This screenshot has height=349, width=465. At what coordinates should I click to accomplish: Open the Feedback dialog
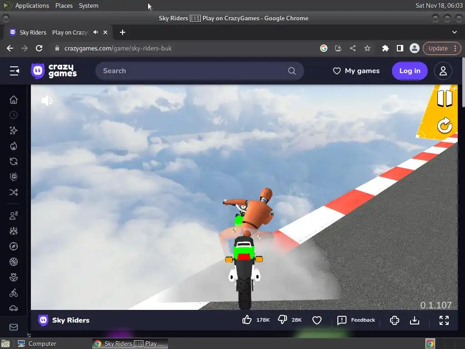pyautogui.click(x=356, y=320)
